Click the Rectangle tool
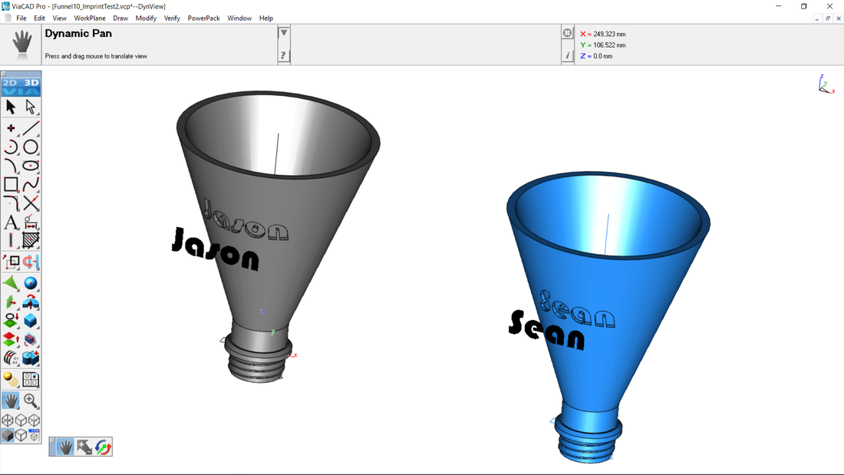Viewport: 844px width, 475px height. 11,185
